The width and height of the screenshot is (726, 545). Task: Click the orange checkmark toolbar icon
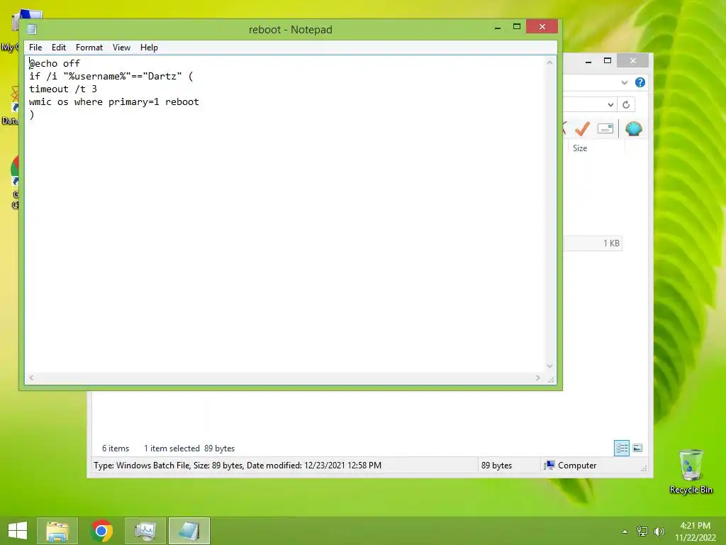pyautogui.click(x=582, y=128)
